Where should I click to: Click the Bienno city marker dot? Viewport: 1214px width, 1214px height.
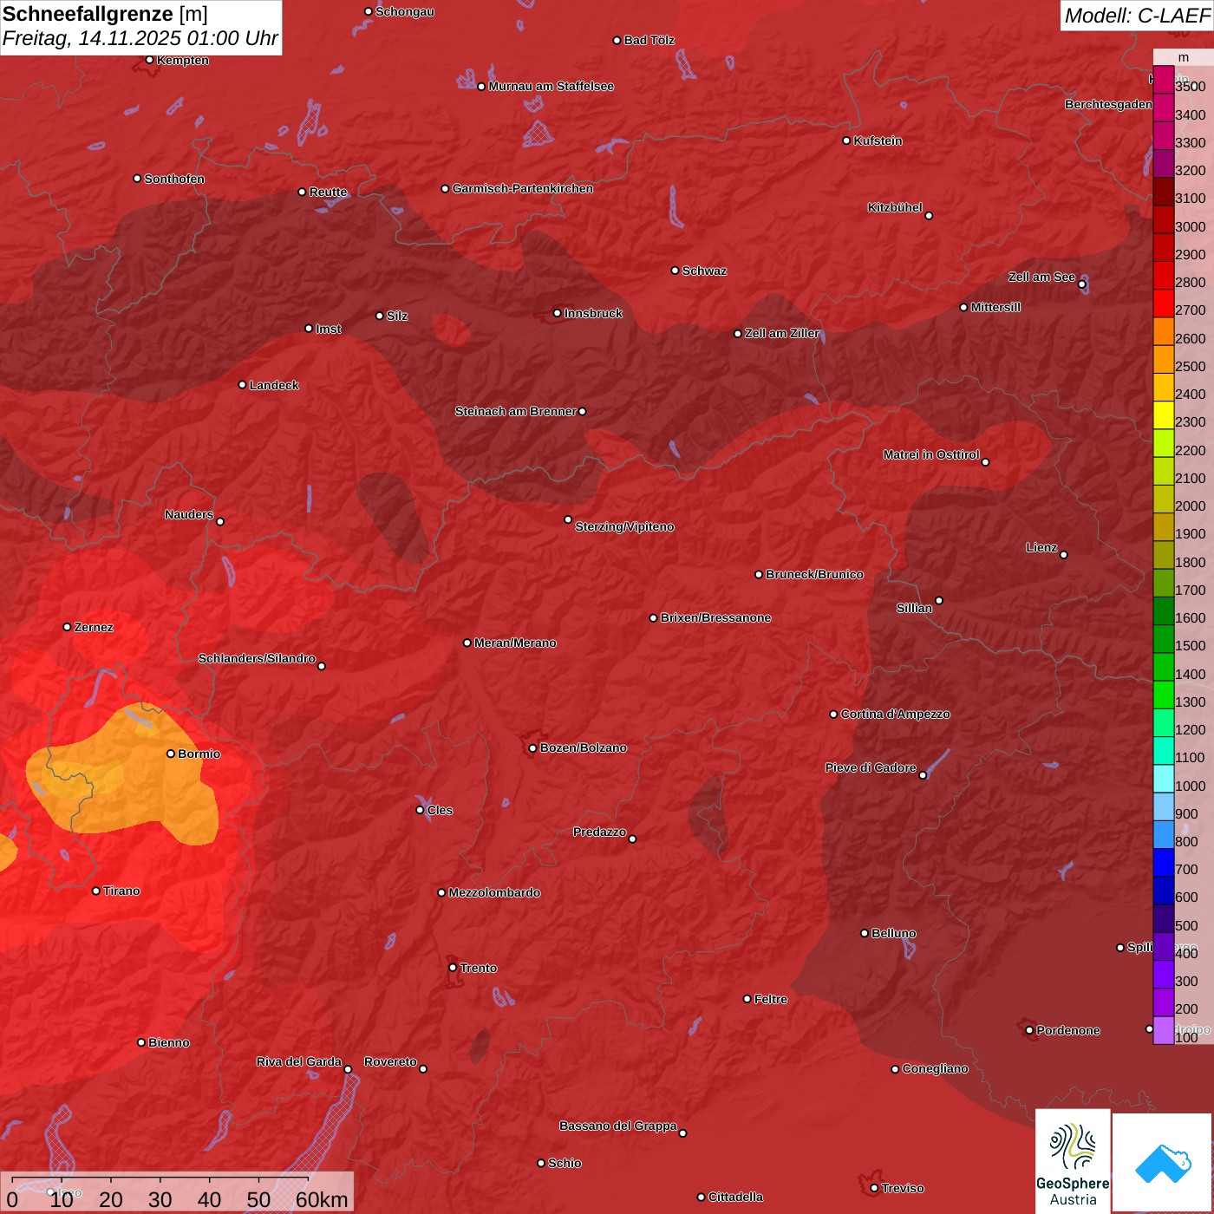pos(141,1042)
